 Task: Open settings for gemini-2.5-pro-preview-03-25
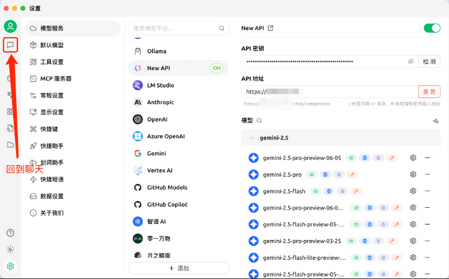(x=413, y=241)
